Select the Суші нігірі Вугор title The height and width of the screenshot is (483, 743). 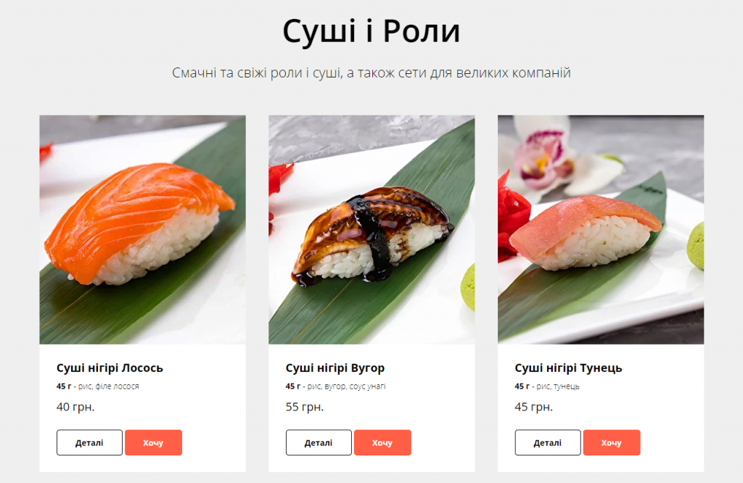pyautogui.click(x=335, y=368)
